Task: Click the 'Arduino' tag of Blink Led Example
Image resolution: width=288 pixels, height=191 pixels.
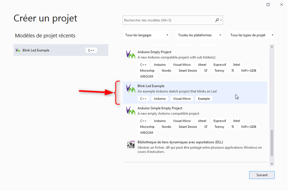Action: (160, 98)
